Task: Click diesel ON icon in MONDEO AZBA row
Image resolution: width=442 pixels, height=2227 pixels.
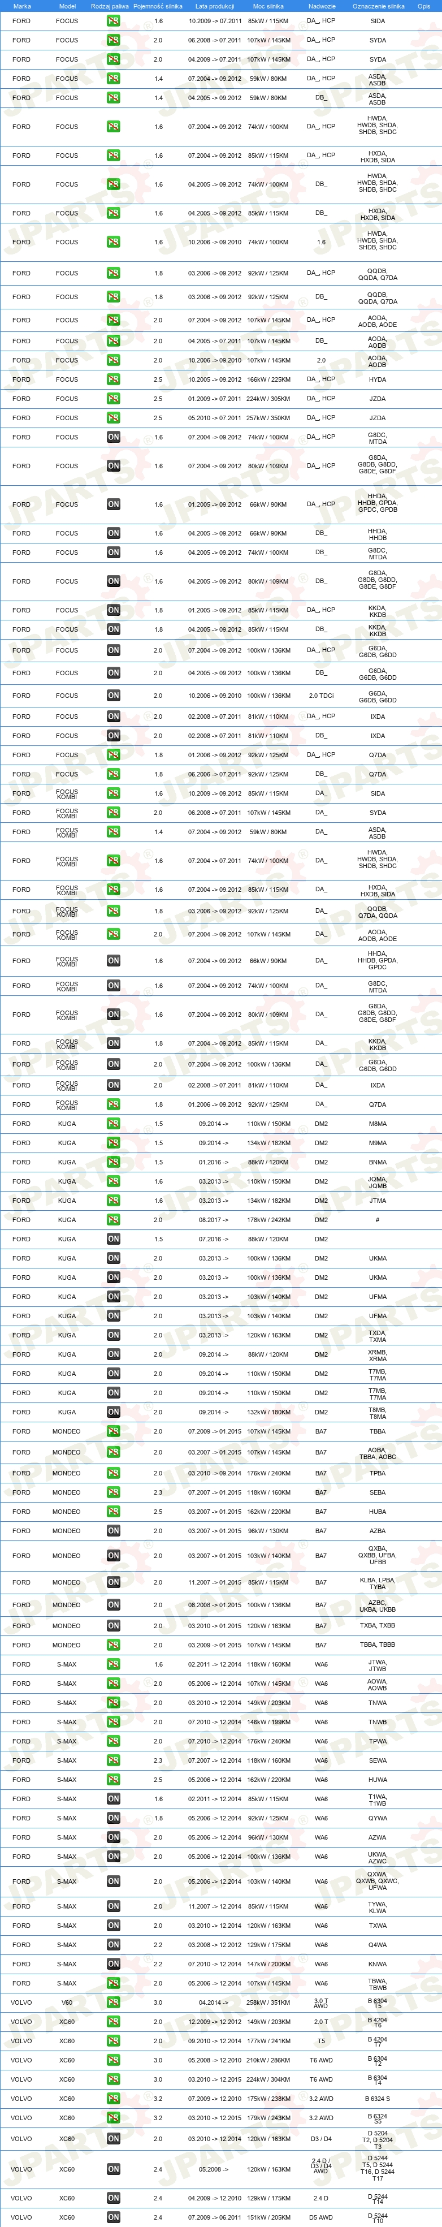Action: tap(113, 1531)
